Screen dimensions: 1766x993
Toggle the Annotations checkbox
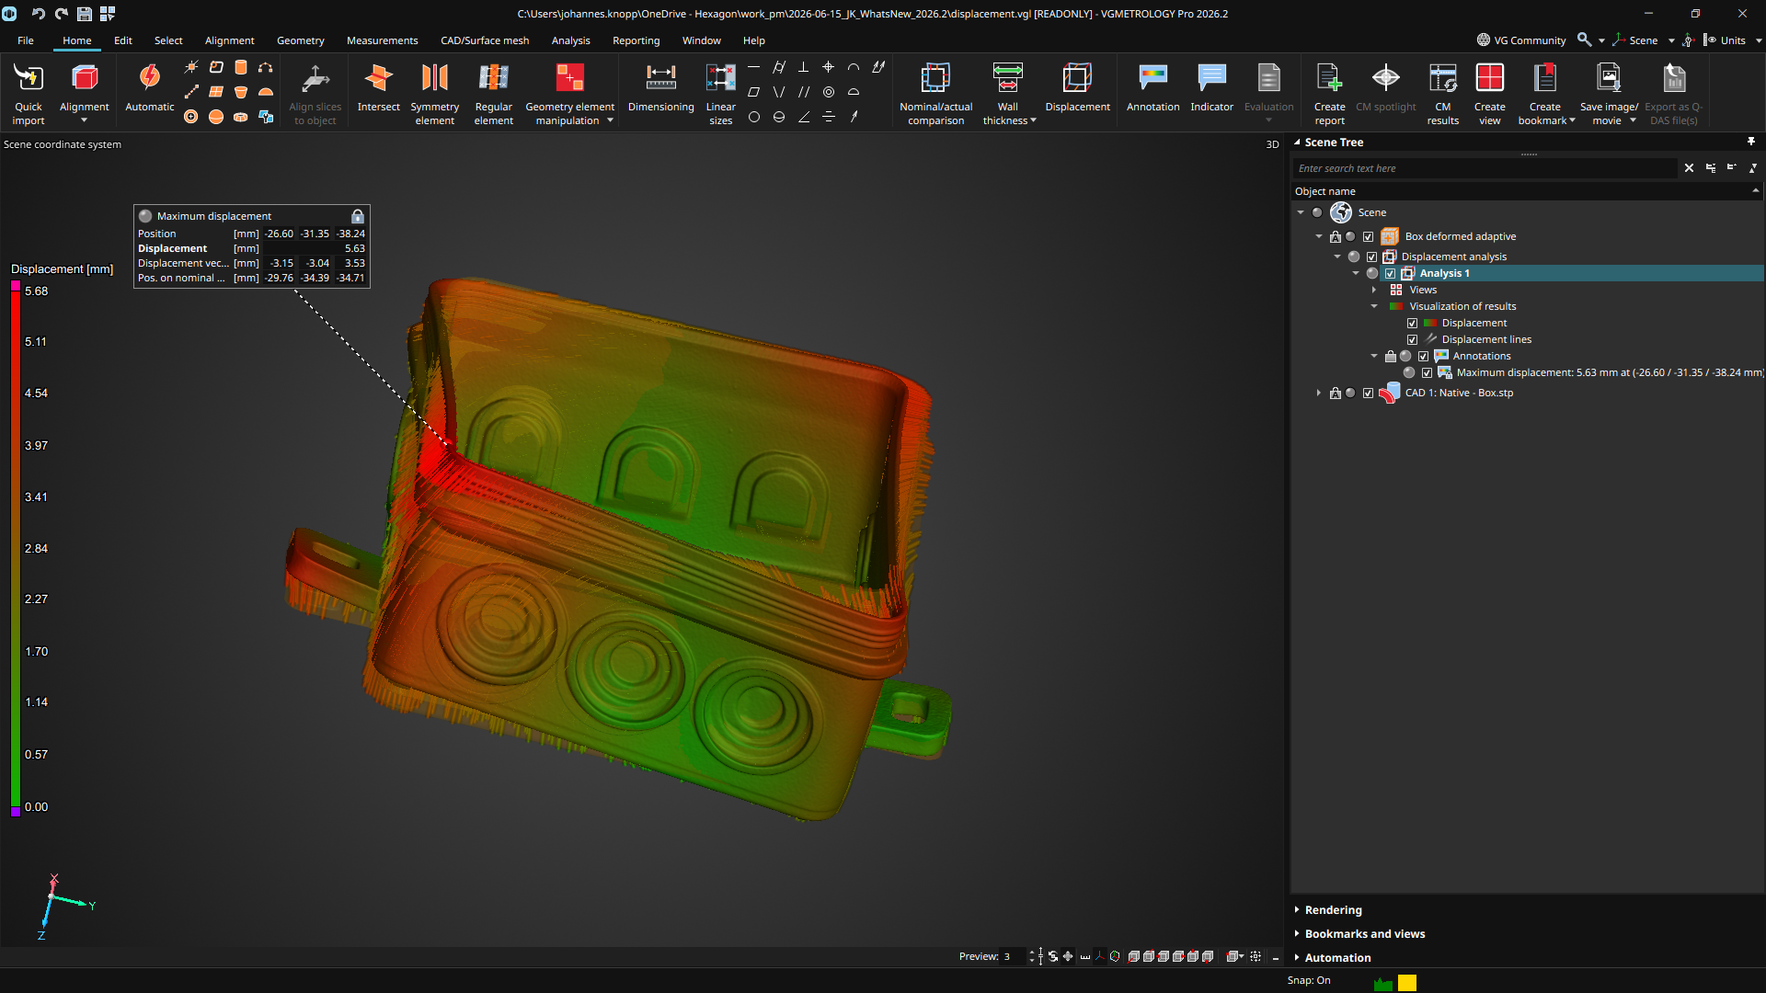[x=1424, y=357]
